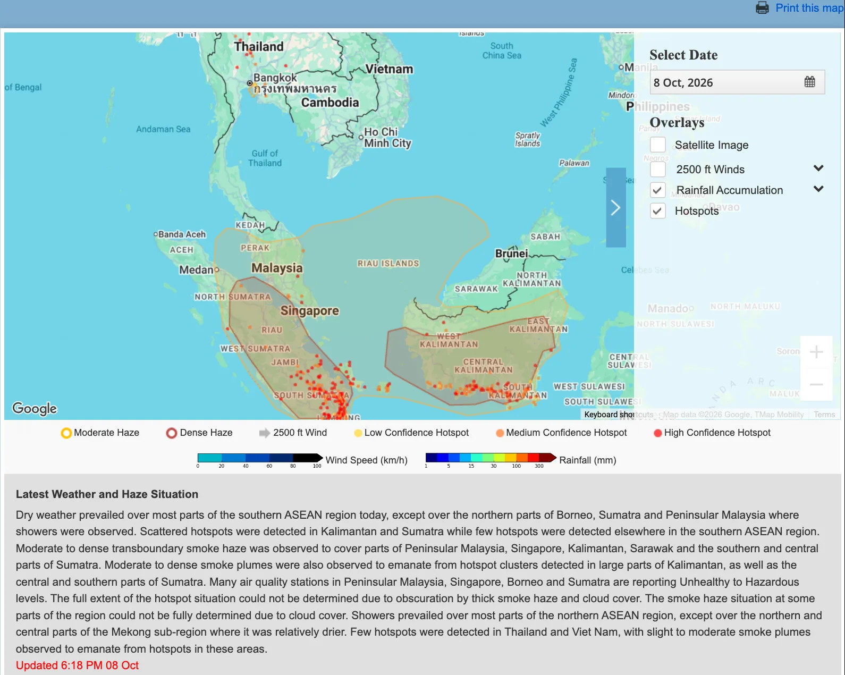
Task: Disable the Hotspots overlay checkbox
Action: coord(658,211)
